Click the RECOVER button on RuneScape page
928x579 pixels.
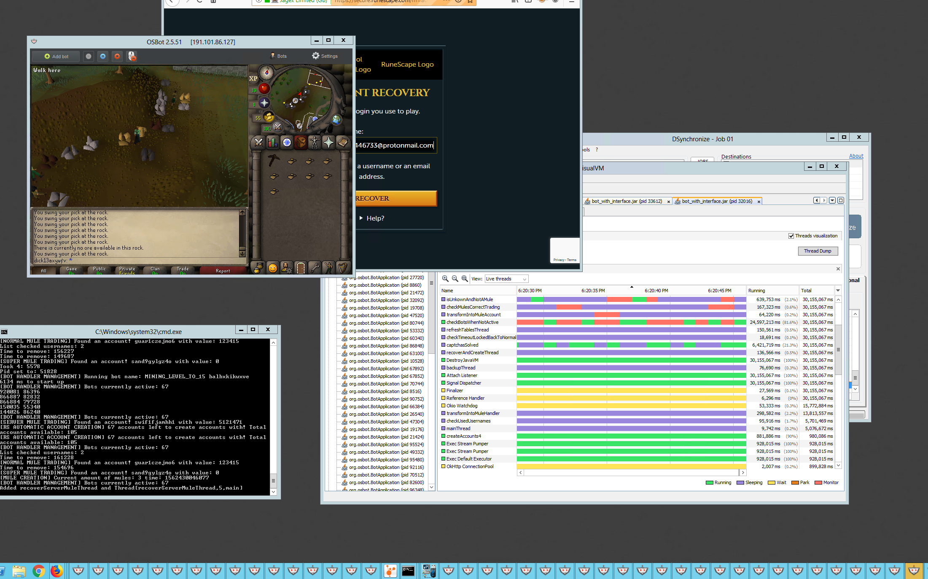tap(395, 198)
